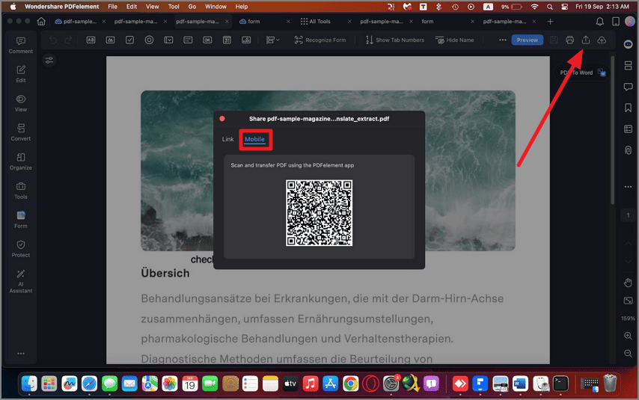Click the page number 1 field
Viewport: 639px width, 400px height.
coord(628,215)
